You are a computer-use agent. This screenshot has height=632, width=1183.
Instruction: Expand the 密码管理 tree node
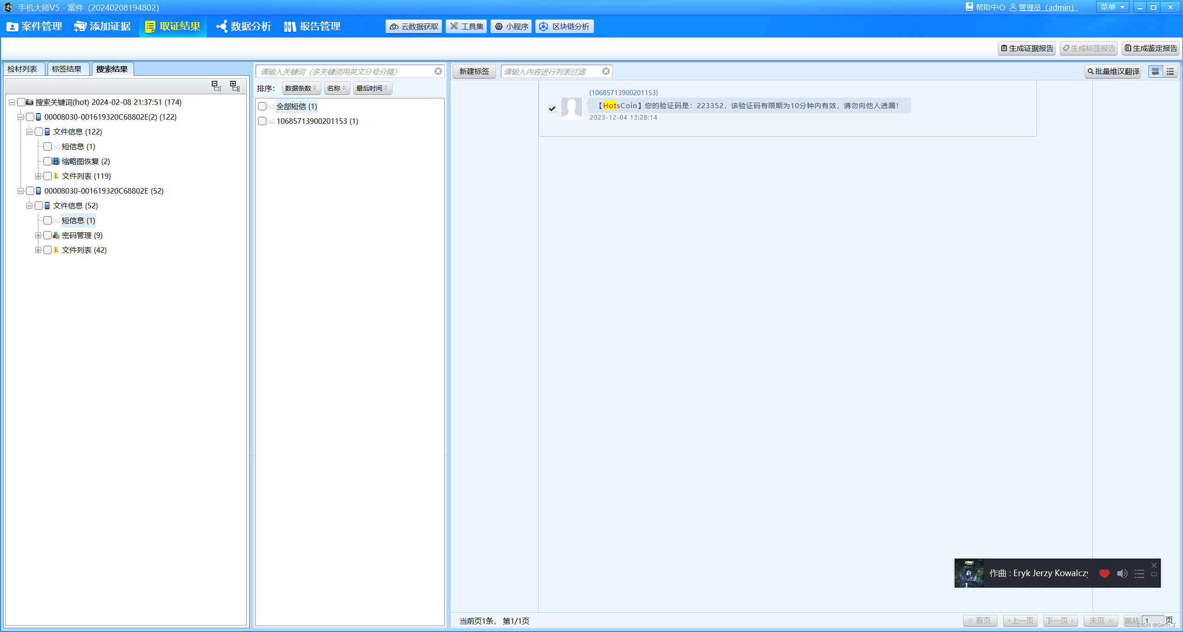click(x=38, y=235)
